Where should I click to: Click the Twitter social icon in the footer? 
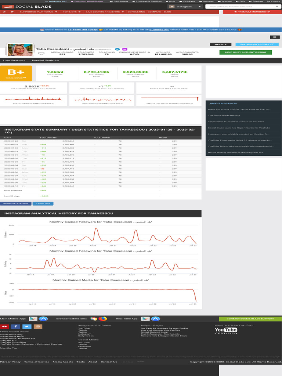pyautogui.click(x=26, y=326)
